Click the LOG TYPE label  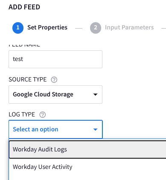(22, 114)
